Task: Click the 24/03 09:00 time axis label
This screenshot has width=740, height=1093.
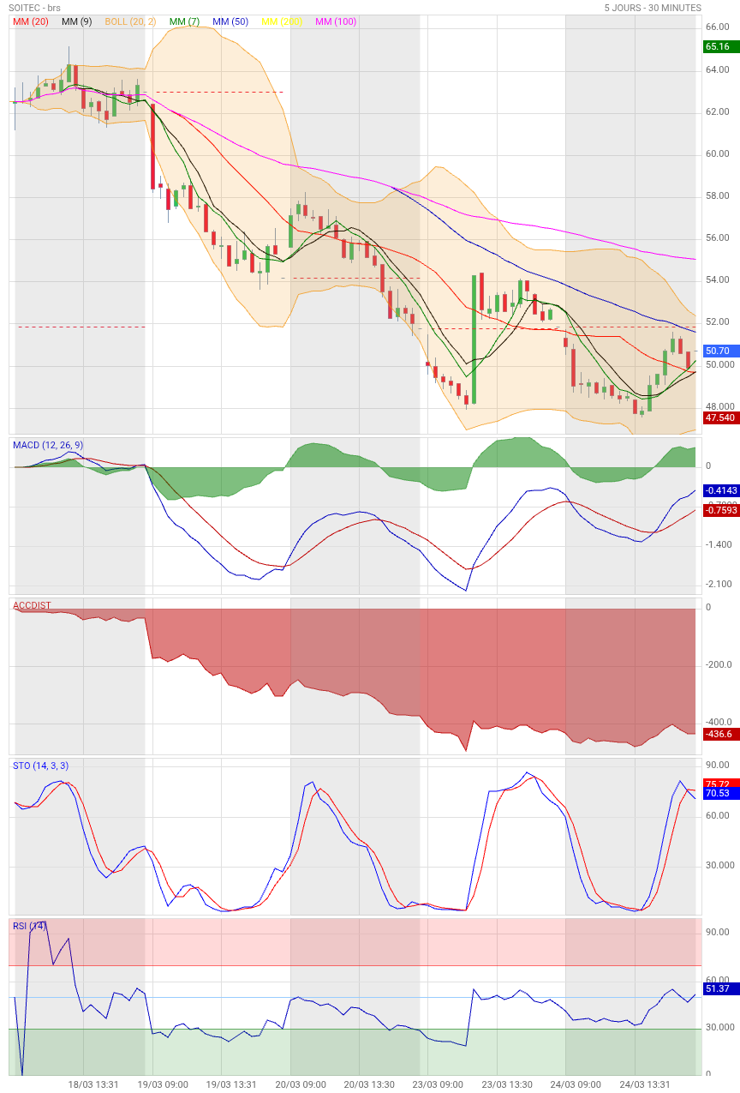Action: click(576, 1084)
